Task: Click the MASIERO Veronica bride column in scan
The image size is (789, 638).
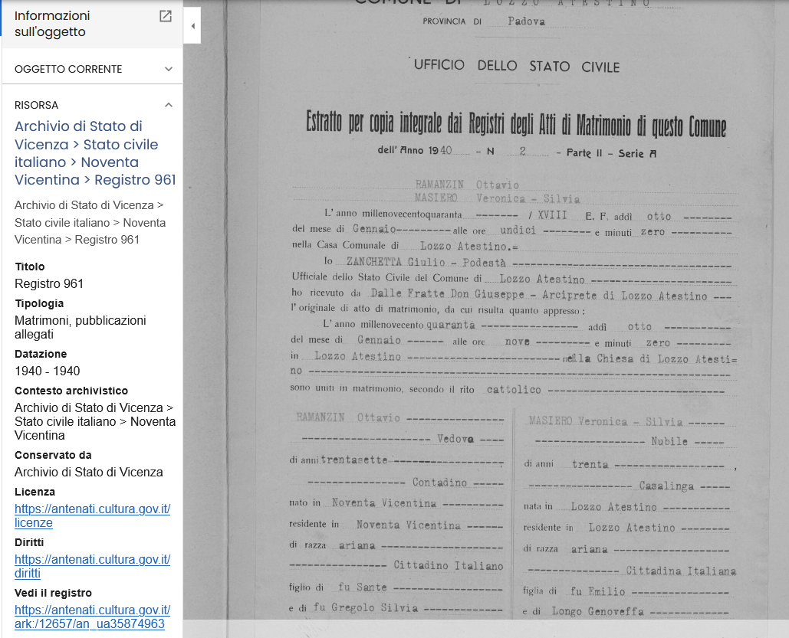Action: pyautogui.click(x=630, y=515)
